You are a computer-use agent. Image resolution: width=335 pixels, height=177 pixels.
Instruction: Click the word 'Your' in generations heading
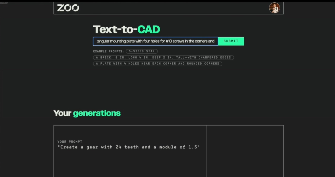(x=62, y=113)
